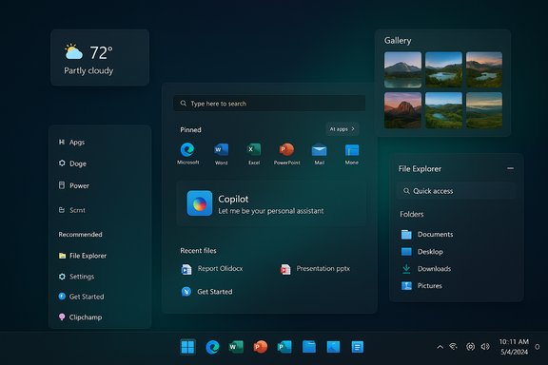Open Get Started in Recommended list
The width and height of the screenshot is (548, 365).
pos(81,297)
